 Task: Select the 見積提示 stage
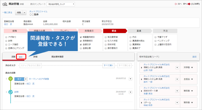[x=90, y=31]
